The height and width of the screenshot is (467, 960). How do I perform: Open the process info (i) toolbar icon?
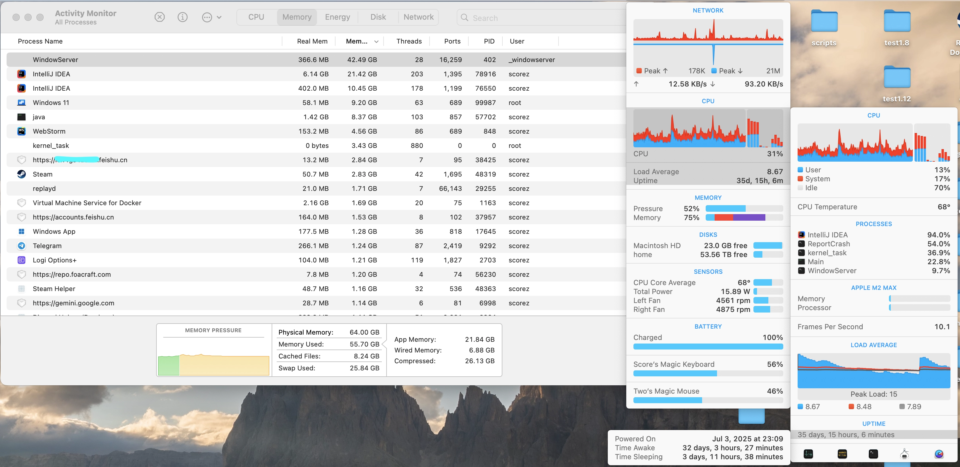(x=183, y=17)
